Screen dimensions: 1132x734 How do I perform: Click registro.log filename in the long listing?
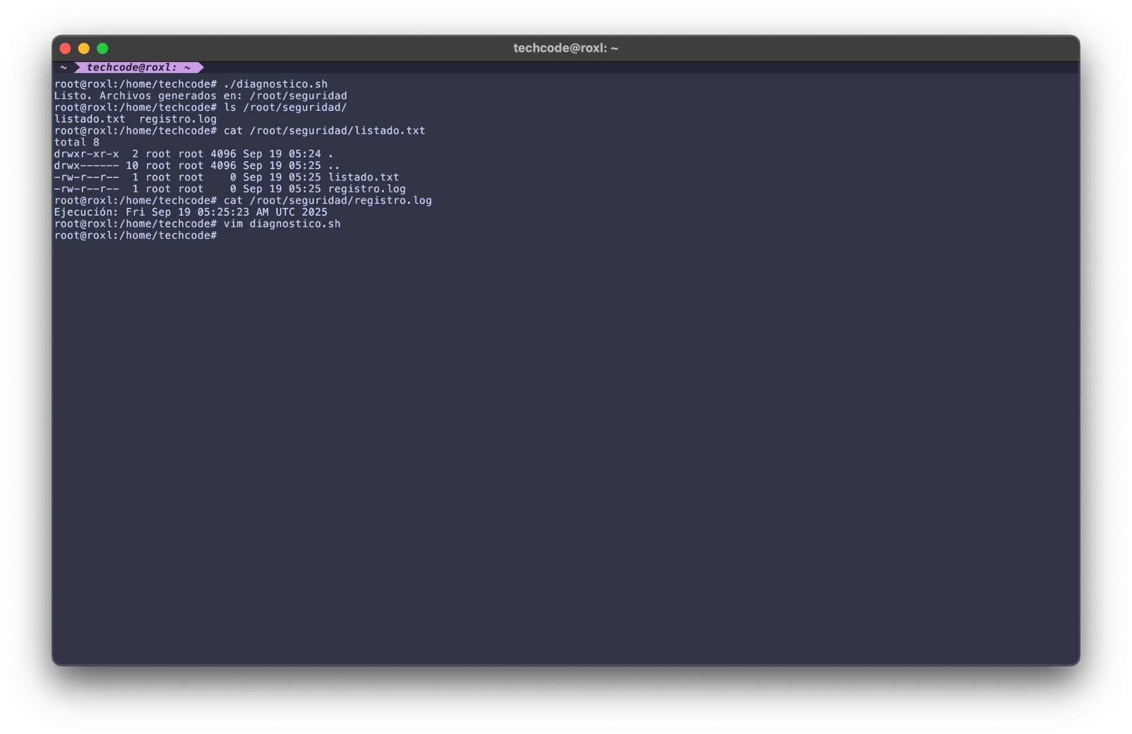(367, 189)
